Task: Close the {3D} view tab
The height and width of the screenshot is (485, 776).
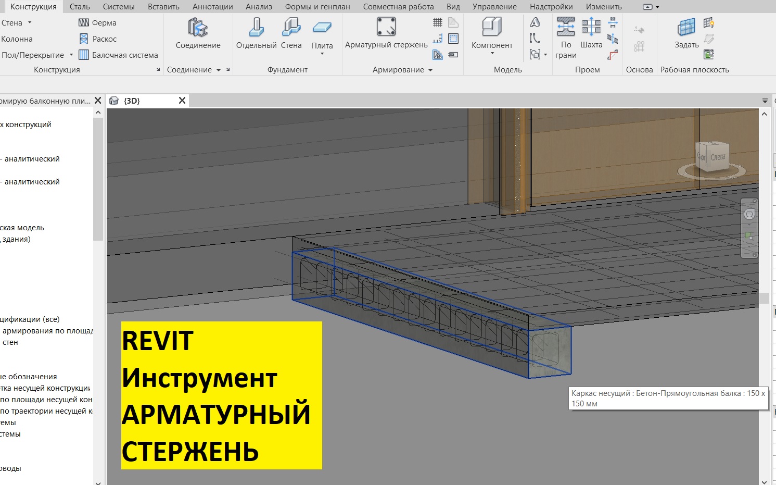Action: (182, 101)
